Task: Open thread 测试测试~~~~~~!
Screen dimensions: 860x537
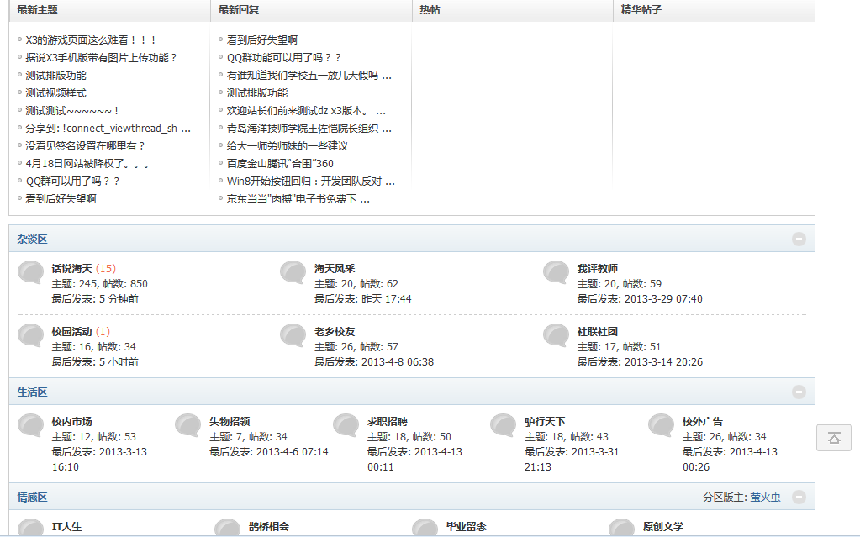Action: point(72,111)
